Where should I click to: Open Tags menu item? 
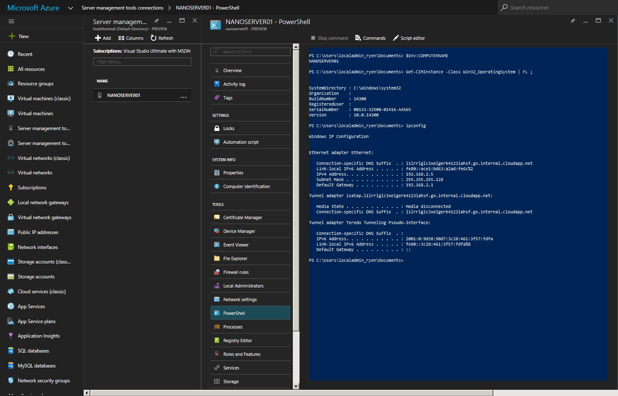point(250,98)
